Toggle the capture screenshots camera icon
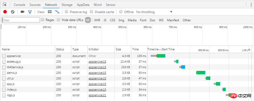 pyautogui.click(x=23, y=12)
